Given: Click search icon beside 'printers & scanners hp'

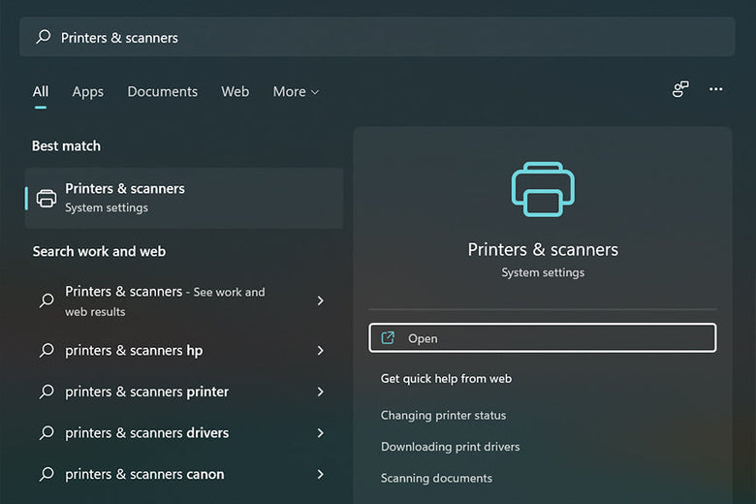Looking at the screenshot, I should coord(47,350).
